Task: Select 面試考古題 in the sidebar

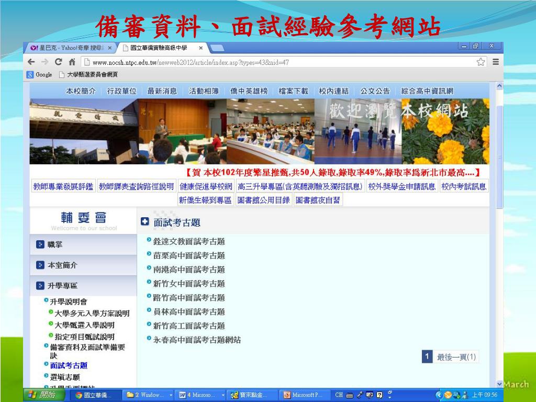Action: click(x=69, y=365)
